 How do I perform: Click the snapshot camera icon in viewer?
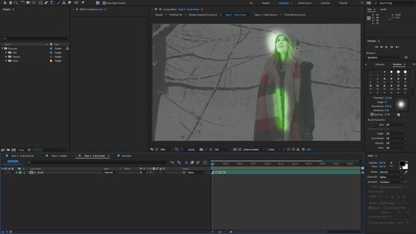pos(201,149)
